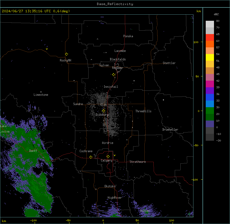Screen dimensions: 230x224
Task: Click the -100 tick on bottom axis
Action: [x=33, y=220]
